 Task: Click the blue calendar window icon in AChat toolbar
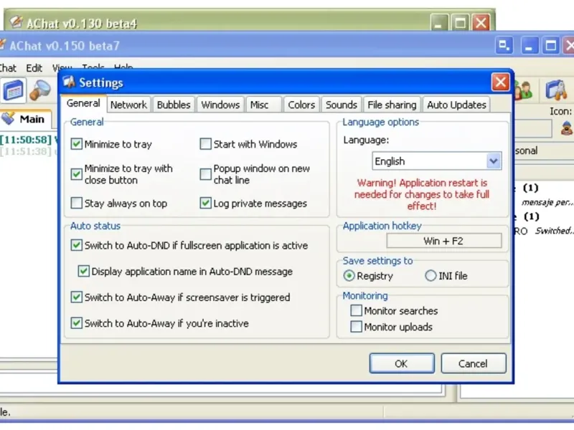(13, 90)
